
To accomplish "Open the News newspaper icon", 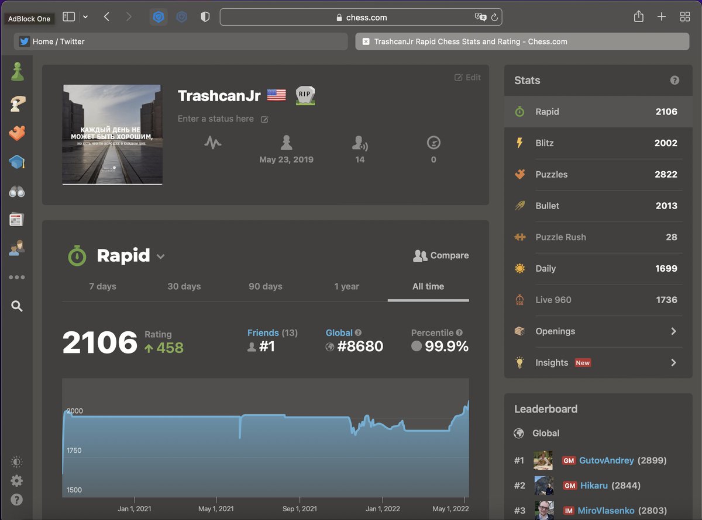I will [17, 220].
